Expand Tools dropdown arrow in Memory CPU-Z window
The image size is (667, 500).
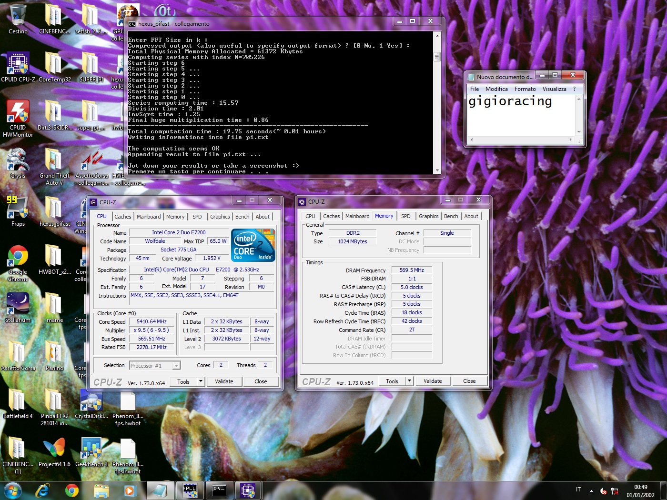click(x=409, y=381)
